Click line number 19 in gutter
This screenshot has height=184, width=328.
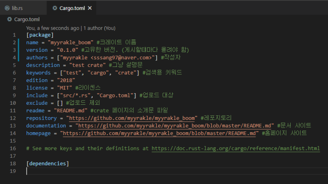[x=13, y=171]
